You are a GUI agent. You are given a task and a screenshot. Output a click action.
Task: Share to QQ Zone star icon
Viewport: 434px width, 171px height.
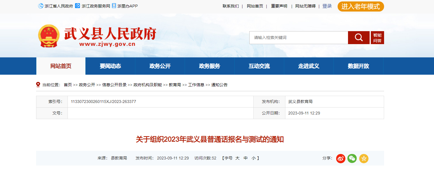364,158
